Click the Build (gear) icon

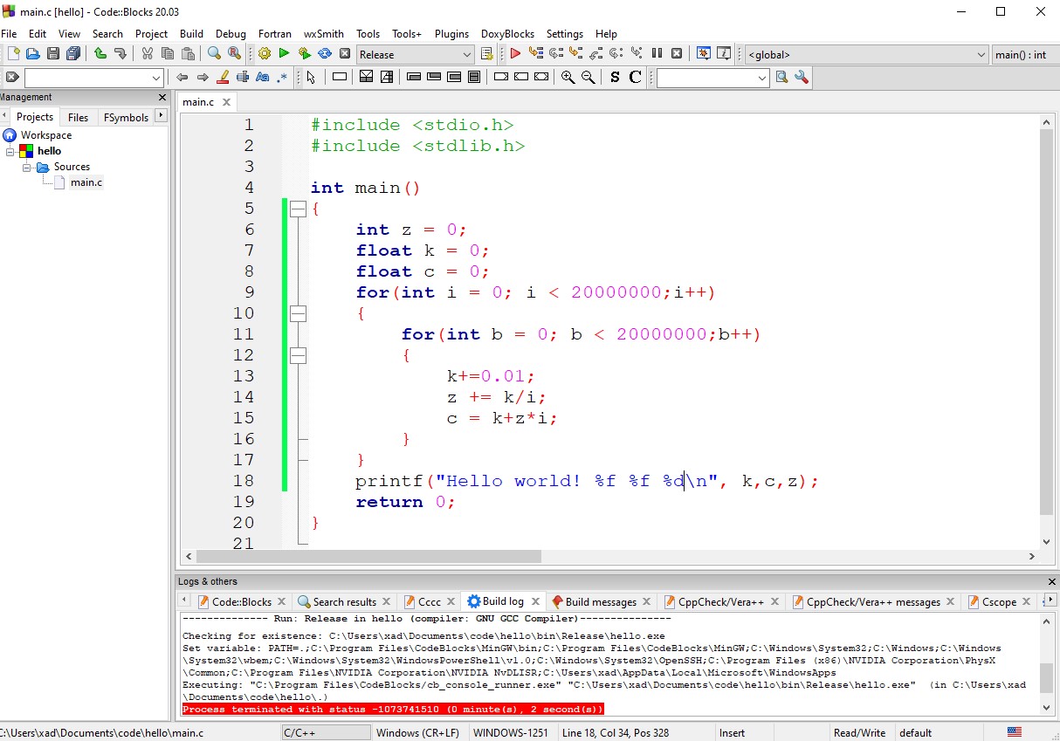click(x=265, y=54)
